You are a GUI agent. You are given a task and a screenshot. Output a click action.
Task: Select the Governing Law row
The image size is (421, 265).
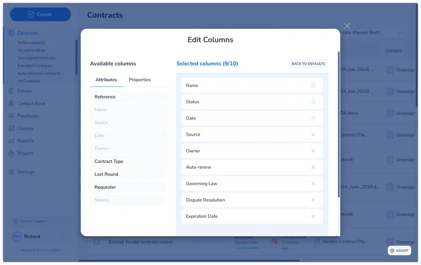pos(252,184)
